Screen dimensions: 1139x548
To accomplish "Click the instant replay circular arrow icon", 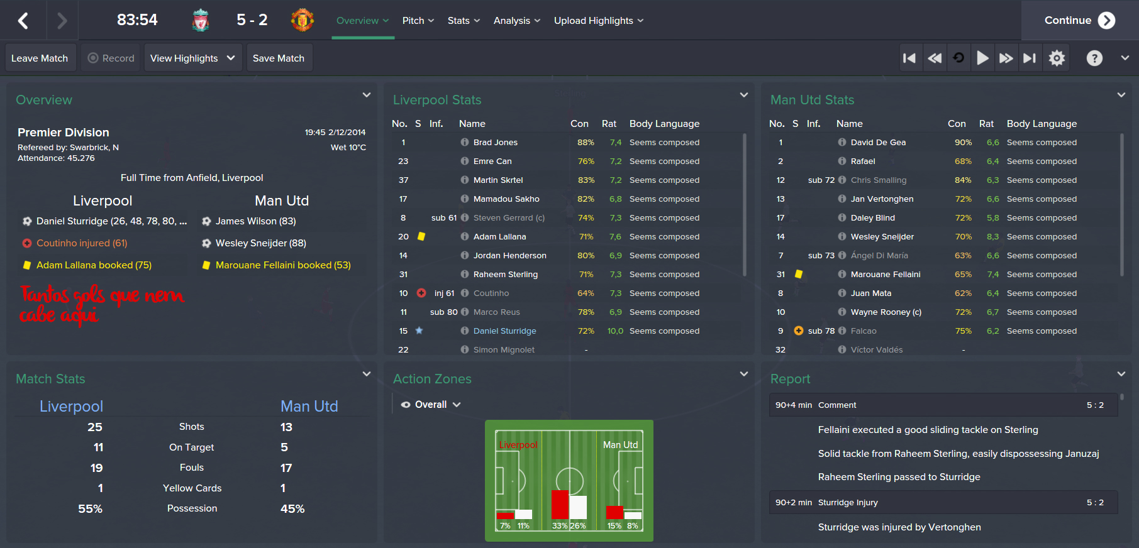I will 958,58.
